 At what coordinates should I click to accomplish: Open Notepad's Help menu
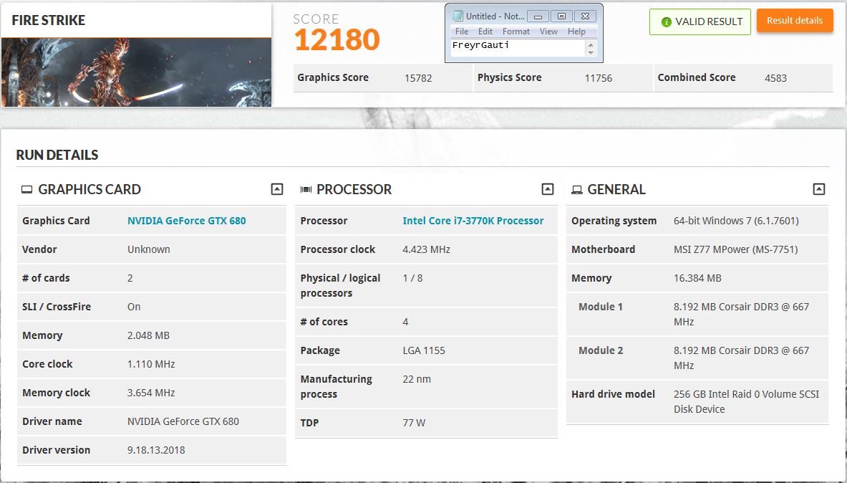(x=576, y=32)
